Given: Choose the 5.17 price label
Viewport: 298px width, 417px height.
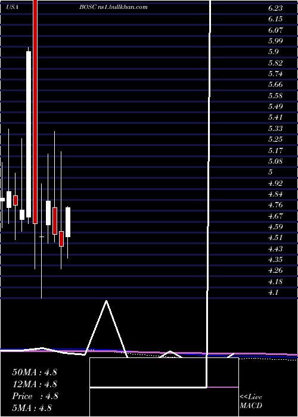Looking at the screenshot, I should pos(275,151).
